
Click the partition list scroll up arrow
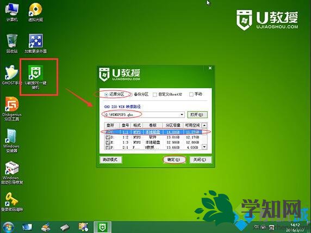[x=204, y=125]
